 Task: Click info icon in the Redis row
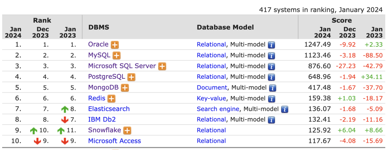click(272, 99)
